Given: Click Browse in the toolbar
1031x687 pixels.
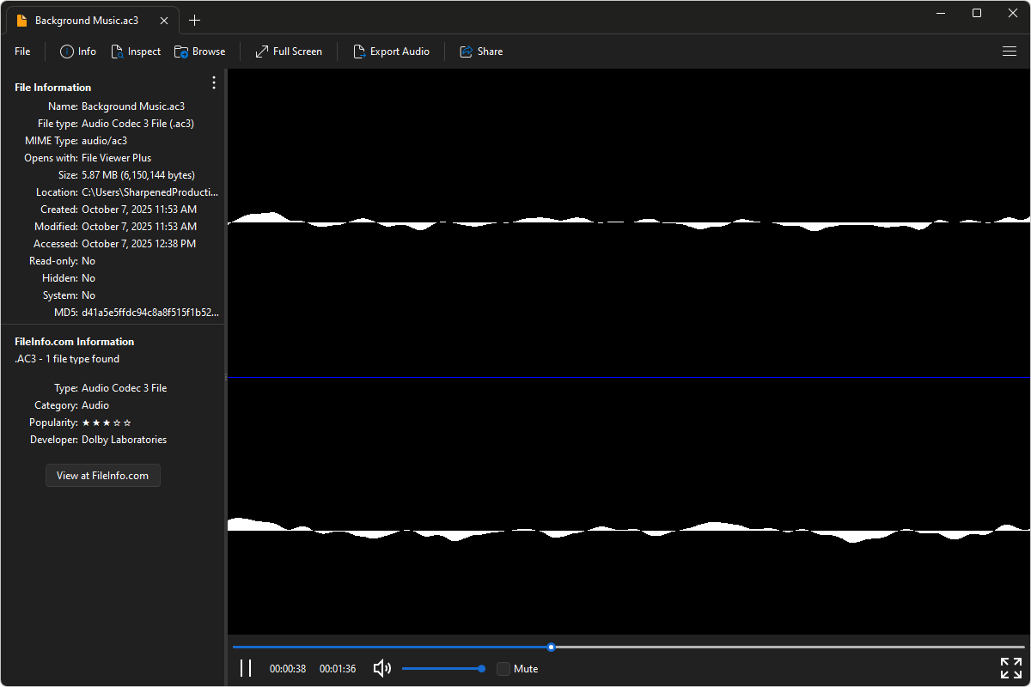Looking at the screenshot, I should (199, 52).
